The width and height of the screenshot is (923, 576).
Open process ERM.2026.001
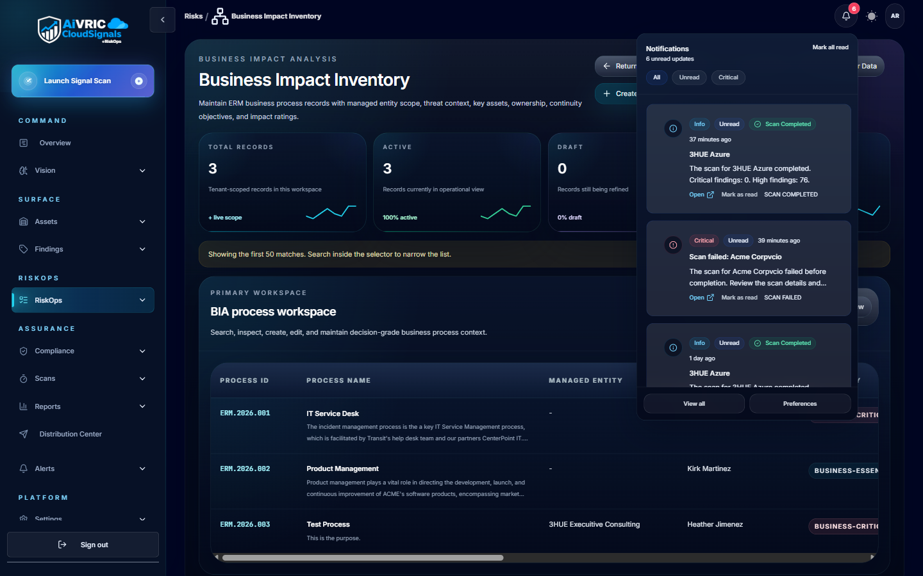pyautogui.click(x=245, y=413)
